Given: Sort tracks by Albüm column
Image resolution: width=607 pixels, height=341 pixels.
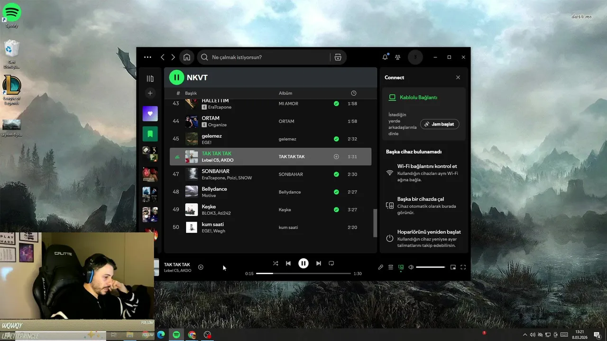Looking at the screenshot, I should (x=285, y=93).
